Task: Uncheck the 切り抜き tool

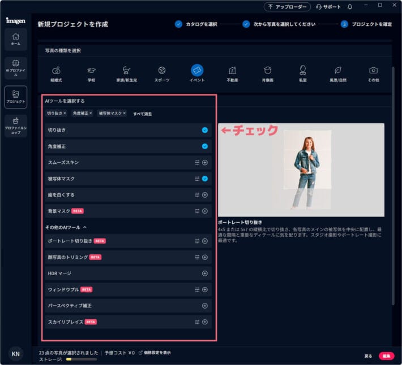Action: click(x=205, y=130)
